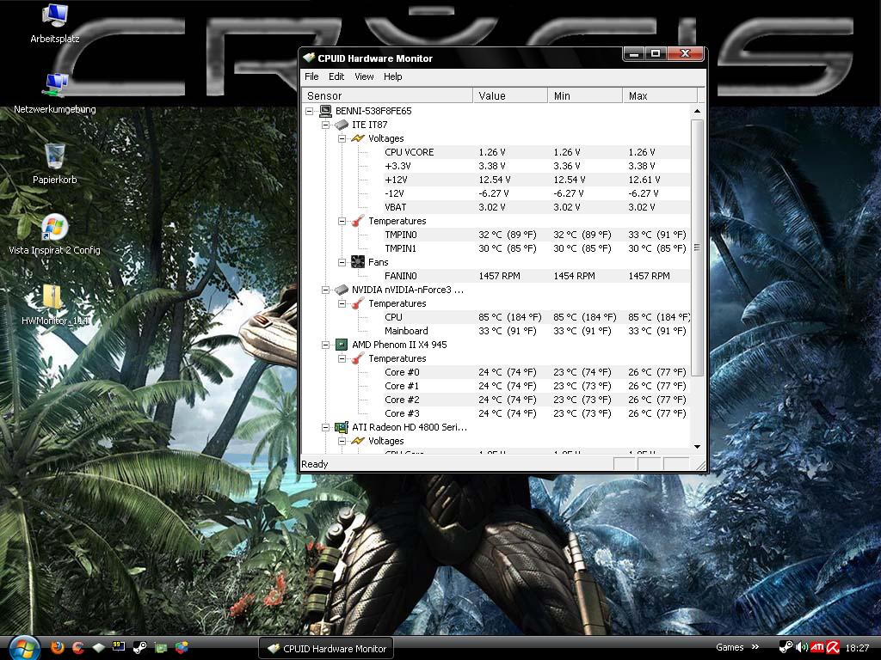Open the Help menu

392,76
